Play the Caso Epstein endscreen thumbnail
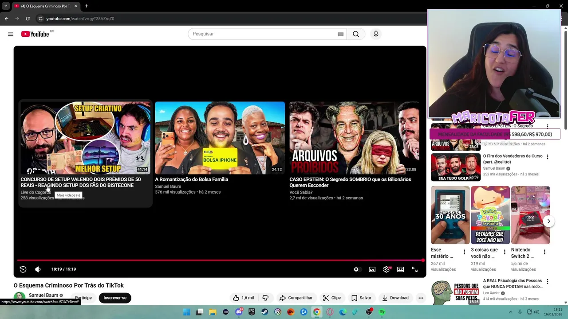The image size is (568, 319). (354, 138)
